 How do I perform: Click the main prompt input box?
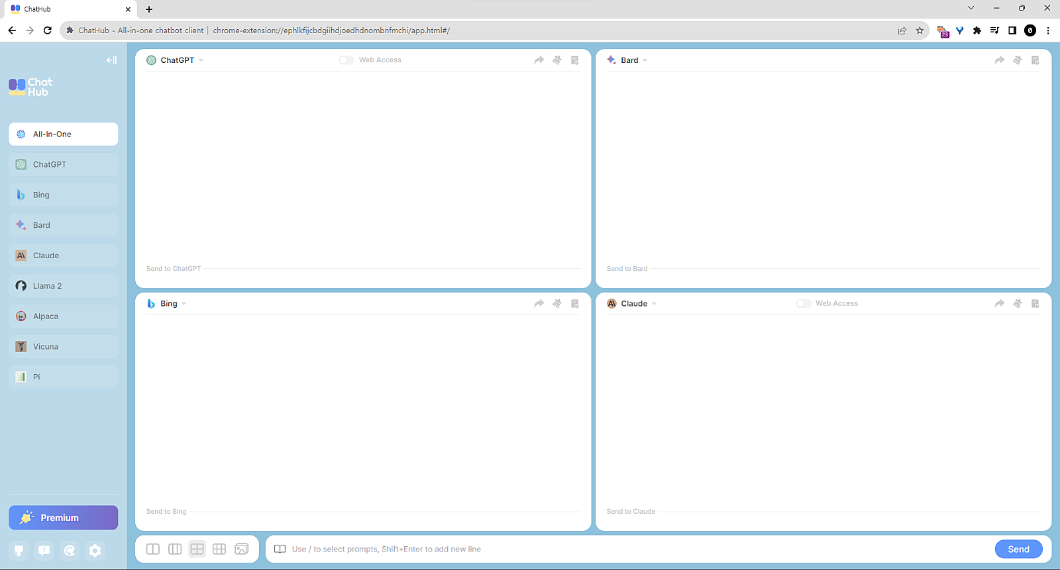click(x=639, y=549)
